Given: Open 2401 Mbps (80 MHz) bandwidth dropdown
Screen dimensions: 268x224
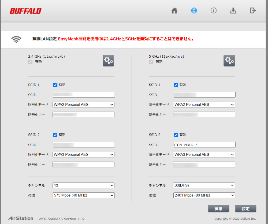Looking at the screenshot, I should coord(204,195).
